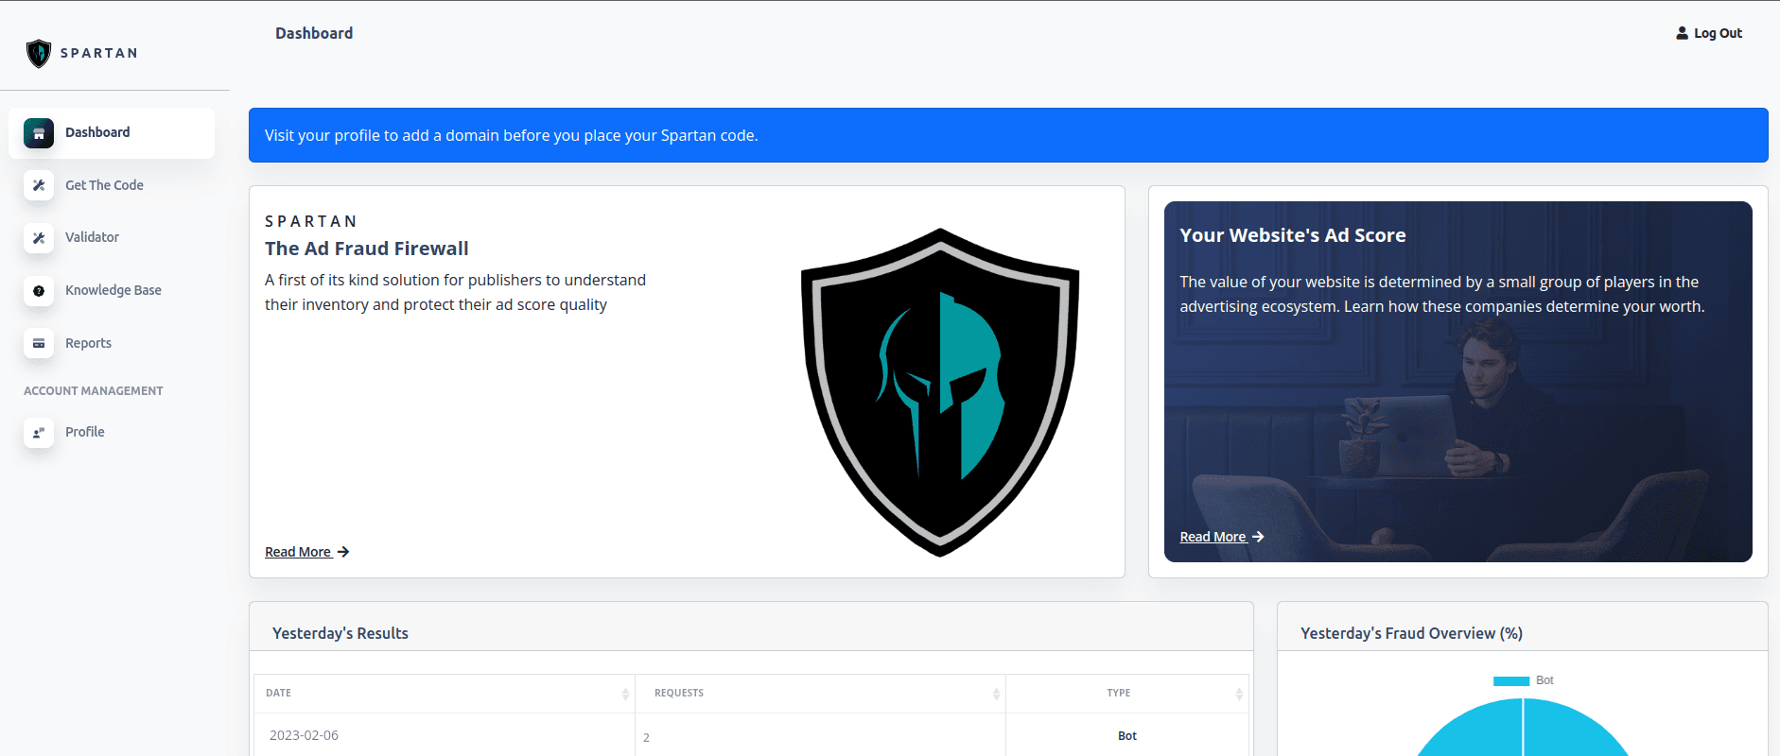Open the Validator page from sidebar
Screen dimensions: 1780x756
pos(92,237)
